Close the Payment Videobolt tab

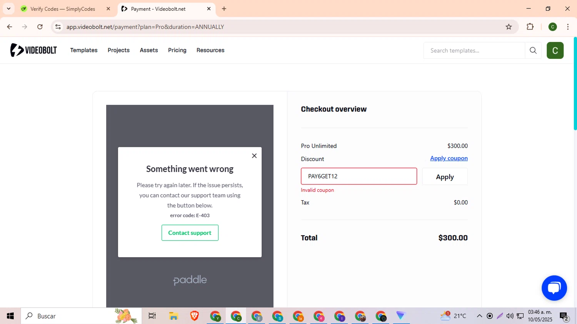click(x=209, y=9)
